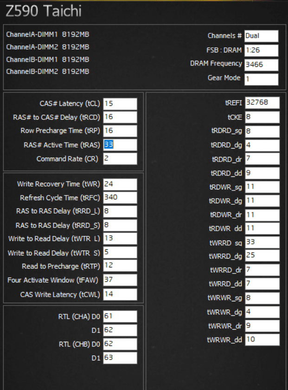The image size is (288, 390).
Task: Select the tCKE value field
Action: (x=262, y=117)
